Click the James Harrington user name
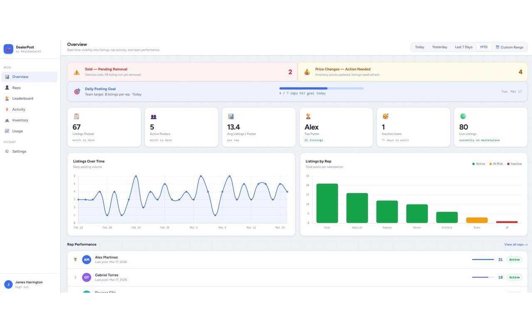The image size is (532, 333). coord(29,282)
